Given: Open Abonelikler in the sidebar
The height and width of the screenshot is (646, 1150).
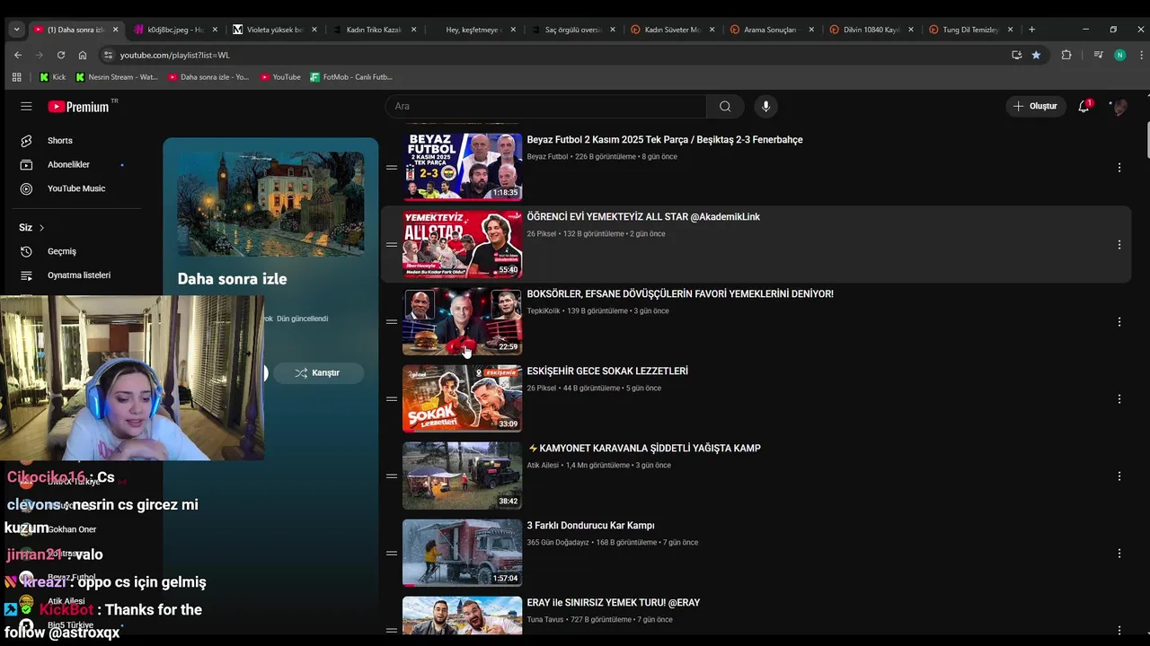Looking at the screenshot, I should coord(68,165).
